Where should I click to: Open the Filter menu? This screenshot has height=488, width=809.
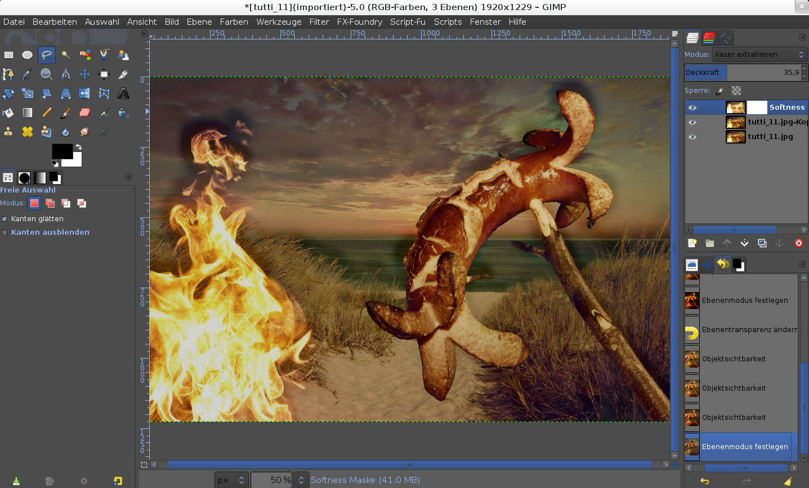319,22
